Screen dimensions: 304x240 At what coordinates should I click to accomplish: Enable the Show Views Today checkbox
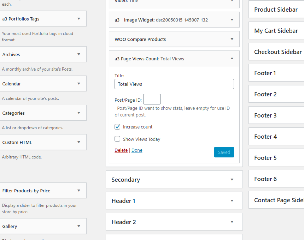pyautogui.click(x=117, y=139)
